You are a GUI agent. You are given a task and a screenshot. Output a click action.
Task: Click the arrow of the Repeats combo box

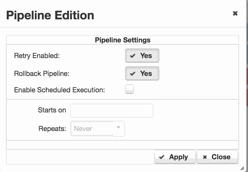tap(118, 127)
